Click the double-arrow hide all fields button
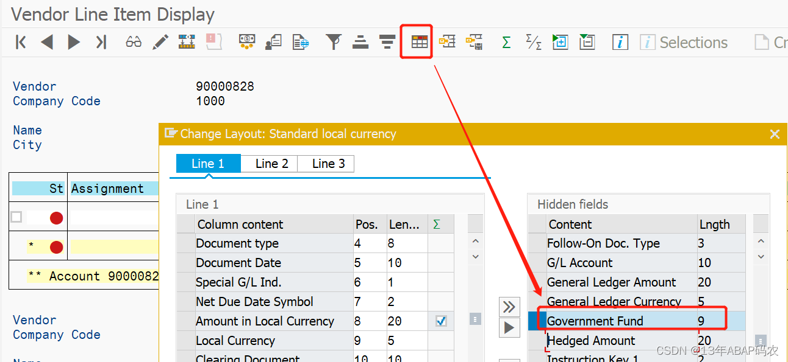Viewport: 788px width, 362px height. click(509, 307)
